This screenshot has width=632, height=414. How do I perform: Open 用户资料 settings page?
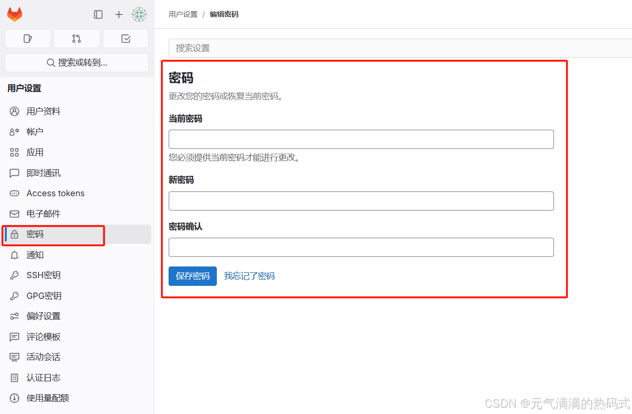[77, 111]
